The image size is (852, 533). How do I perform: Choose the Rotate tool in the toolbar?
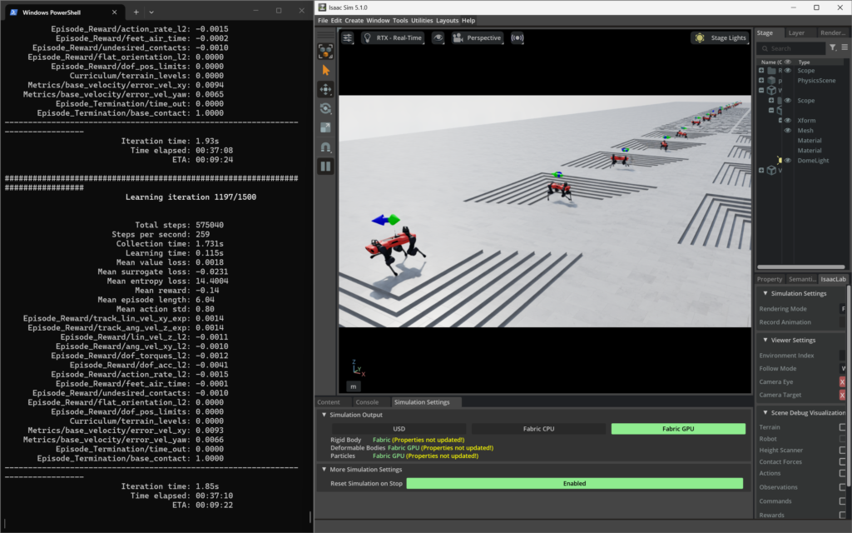325,108
